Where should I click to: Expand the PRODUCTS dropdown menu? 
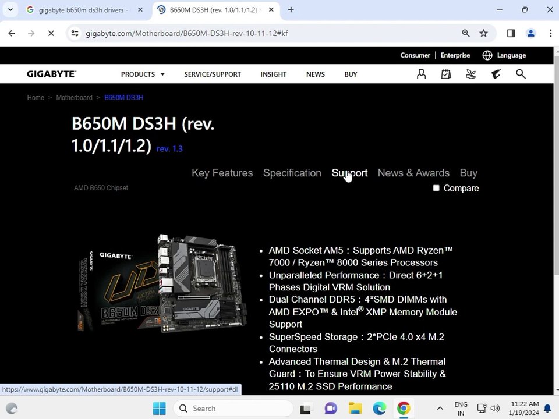coord(143,74)
